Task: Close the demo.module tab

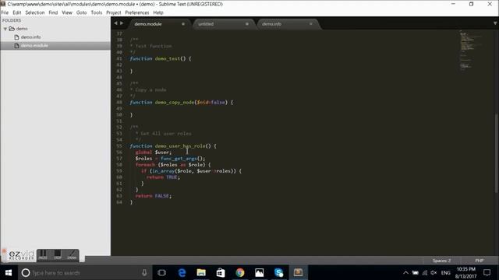Action: tap(183, 24)
